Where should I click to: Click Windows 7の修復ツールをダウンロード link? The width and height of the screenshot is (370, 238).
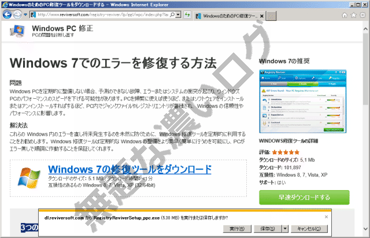click(129, 169)
